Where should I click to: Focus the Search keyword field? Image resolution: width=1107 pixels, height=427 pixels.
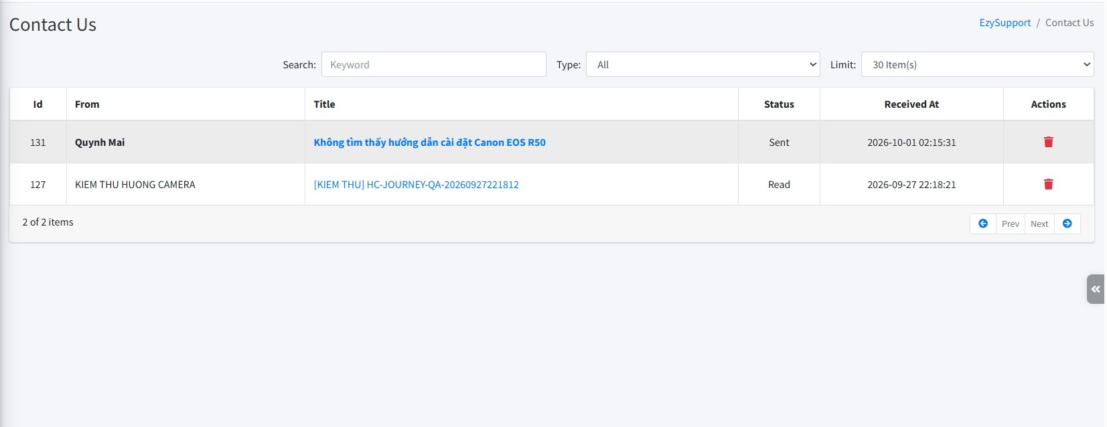point(433,64)
